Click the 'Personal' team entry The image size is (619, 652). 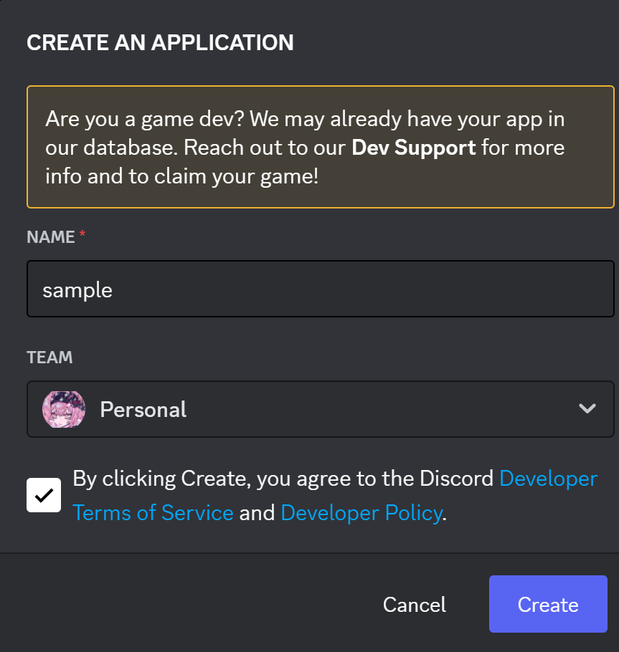[x=143, y=409]
